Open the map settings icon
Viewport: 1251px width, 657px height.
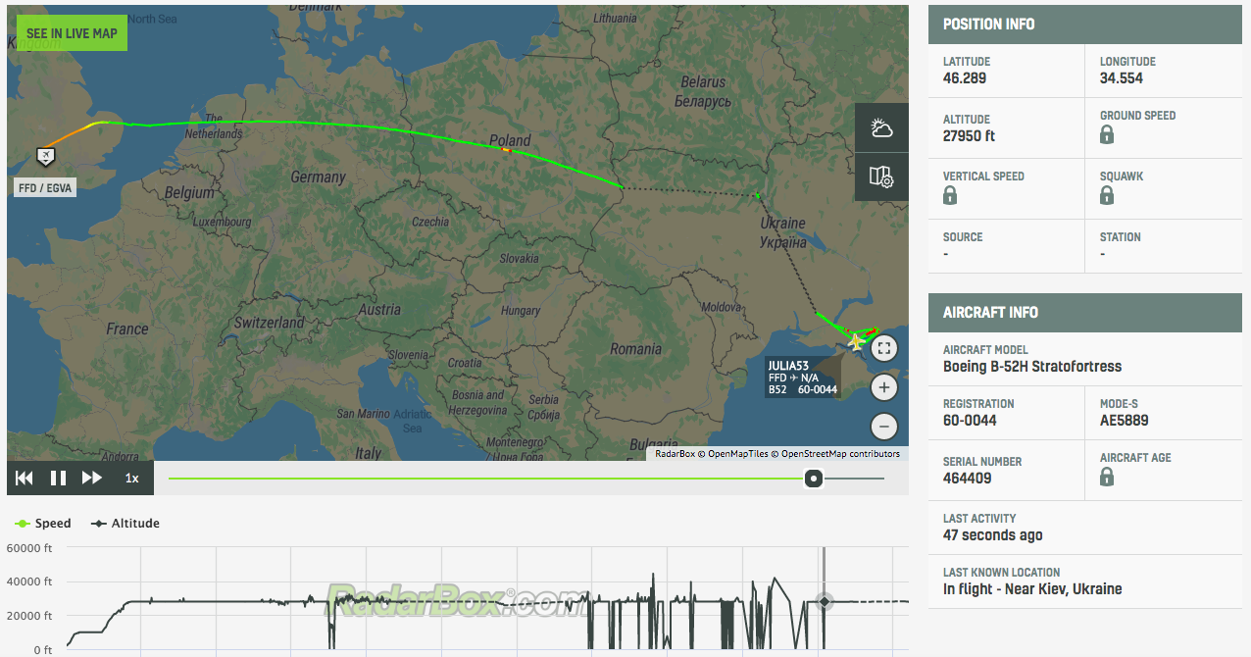pyautogui.click(x=880, y=177)
